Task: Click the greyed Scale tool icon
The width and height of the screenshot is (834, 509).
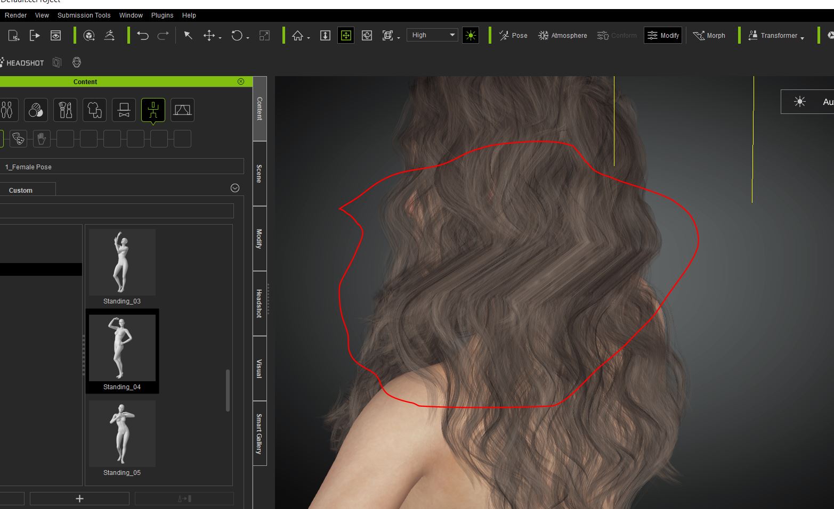Action: tap(264, 36)
